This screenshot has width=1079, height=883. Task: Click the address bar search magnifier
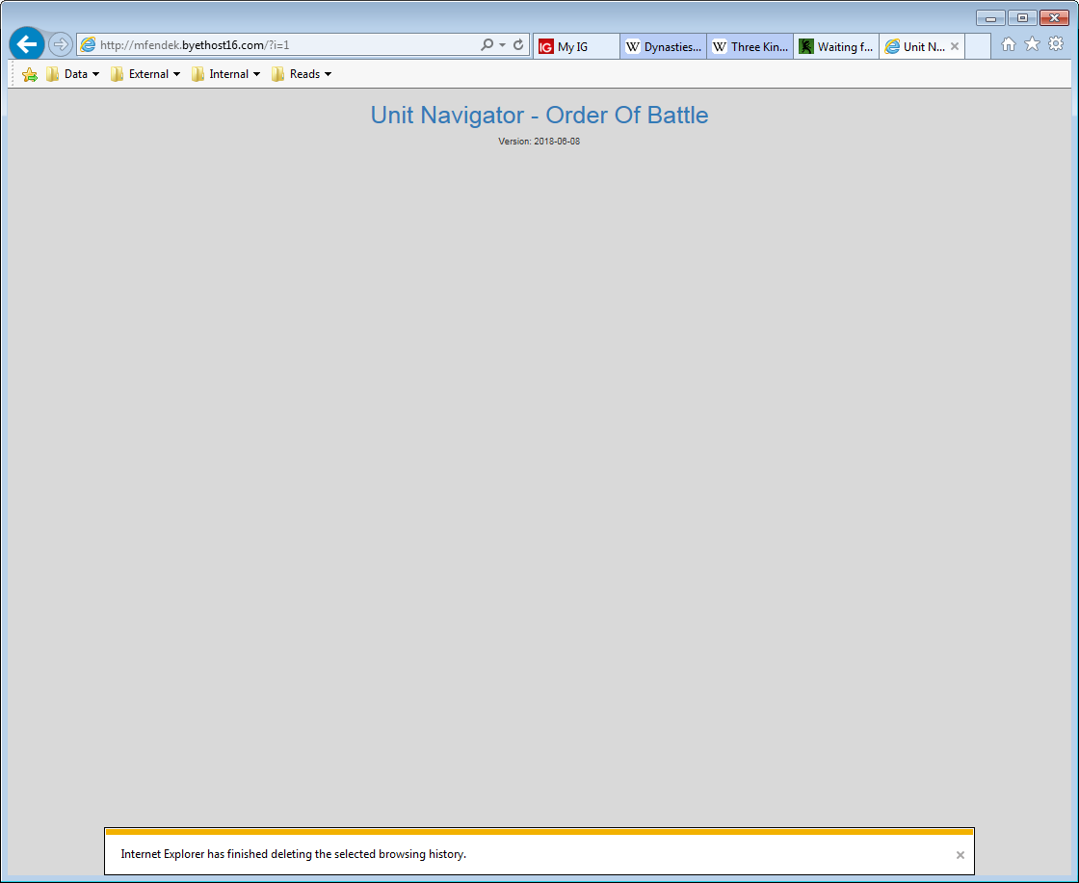(x=487, y=44)
